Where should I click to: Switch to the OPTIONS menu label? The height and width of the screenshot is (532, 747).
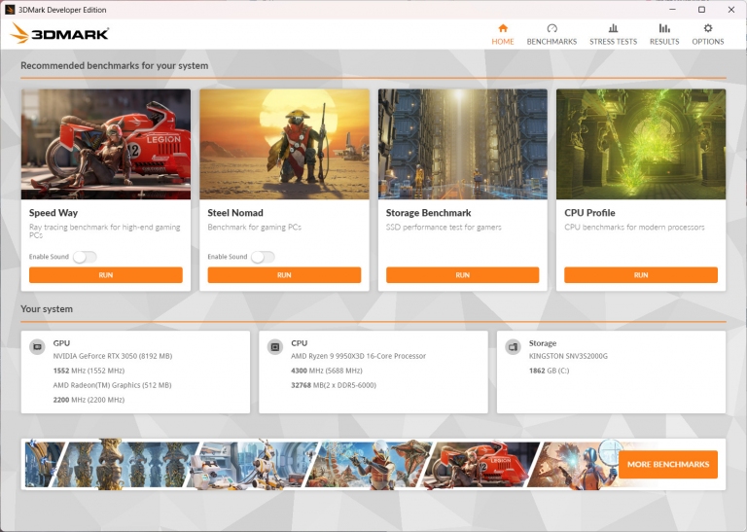tap(708, 42)
